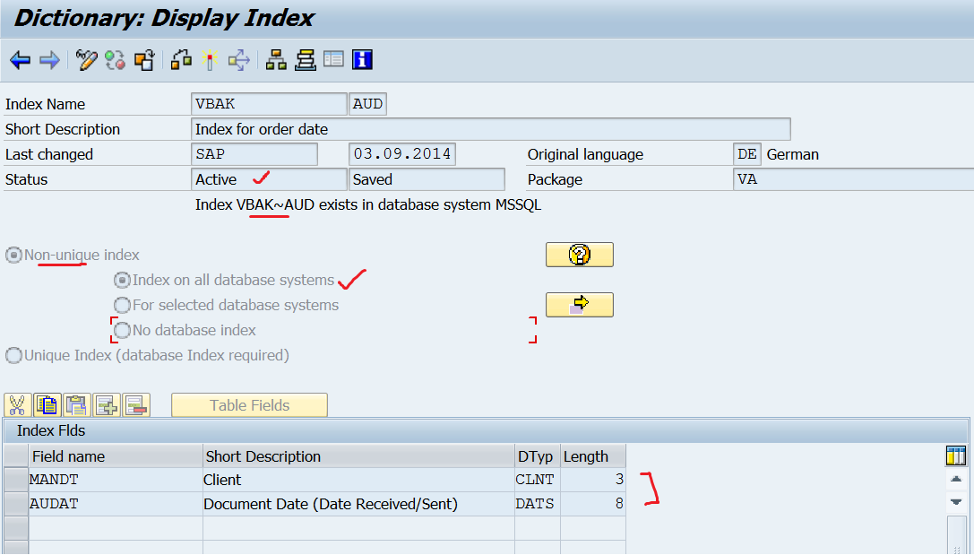Select For selected database systems option
974x555 pixels.
[x=122, y=305]
